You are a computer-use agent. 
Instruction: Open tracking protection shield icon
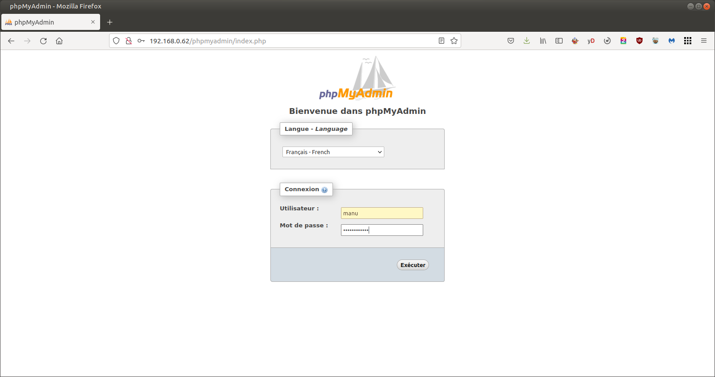click(116, 41)
